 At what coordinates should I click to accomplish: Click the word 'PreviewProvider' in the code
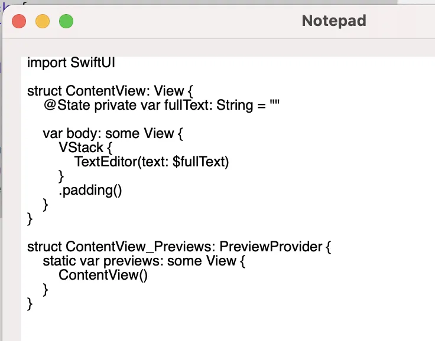coord(271,247)
